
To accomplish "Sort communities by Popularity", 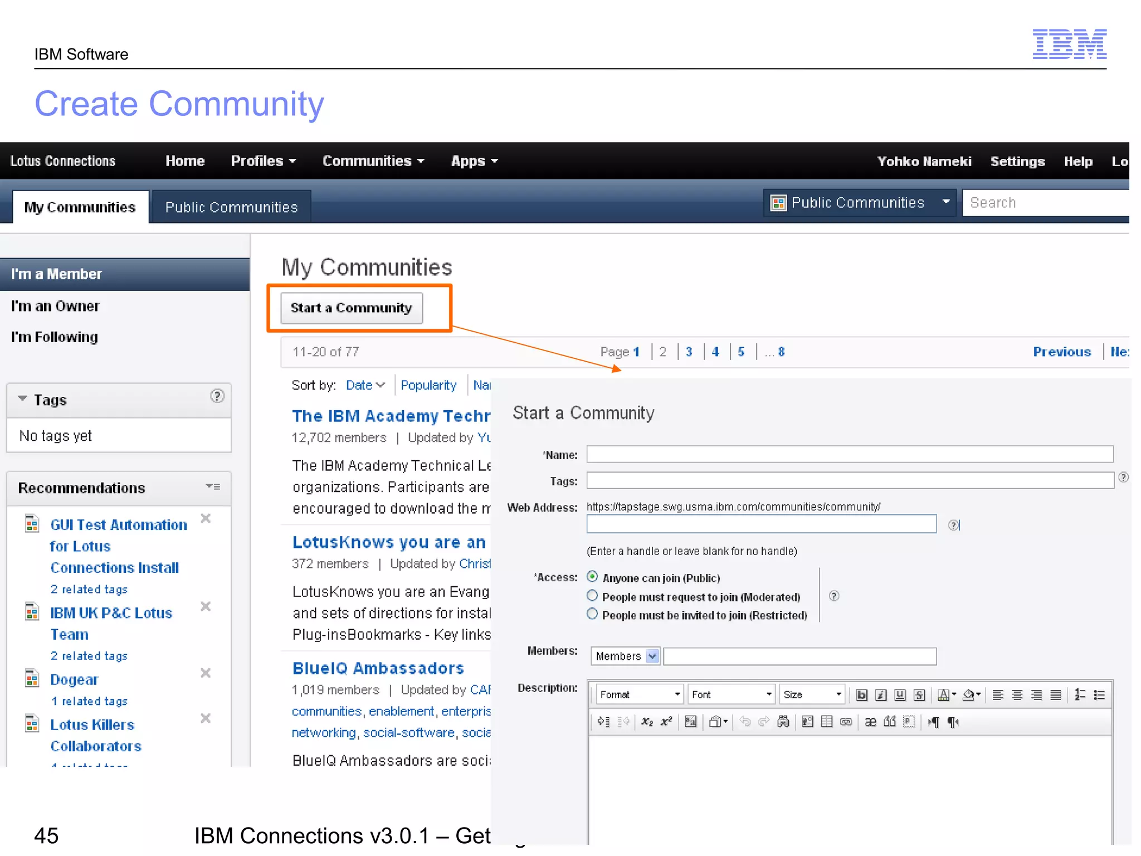I will click(428, 385).
